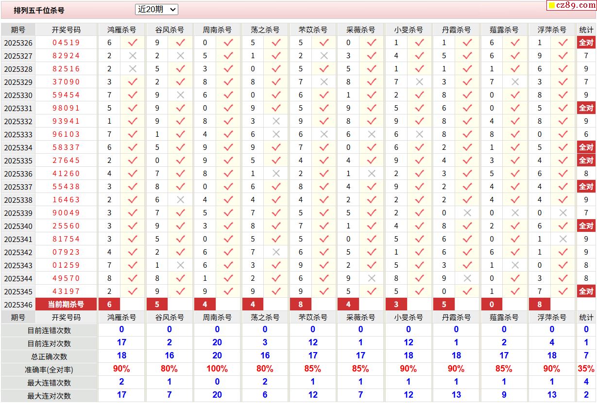
Task: Click the cross mark for 鸿雁杀号 in row 2025327
Action: click(133, 56)
